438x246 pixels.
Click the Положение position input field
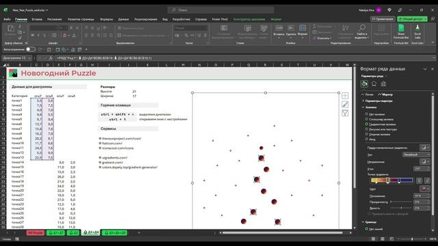pos(422,196)
